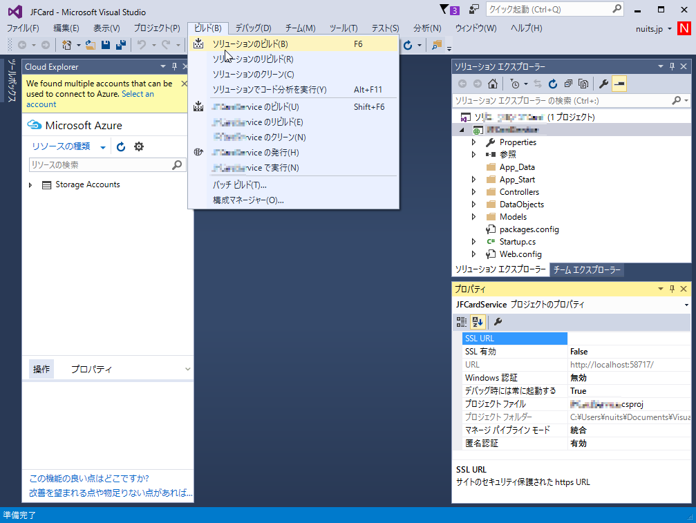Click 改善を望まれる点 feedback link
The height and width of the screenshot is (523, 696).
111,493
